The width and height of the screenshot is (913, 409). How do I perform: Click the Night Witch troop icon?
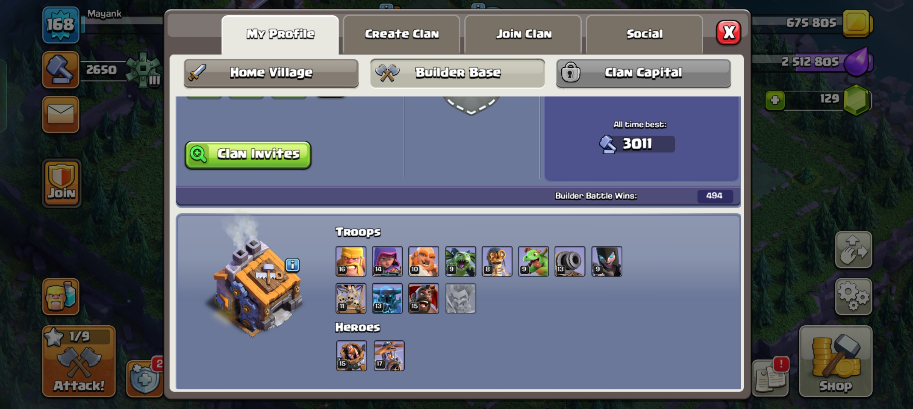pos(606,261)
